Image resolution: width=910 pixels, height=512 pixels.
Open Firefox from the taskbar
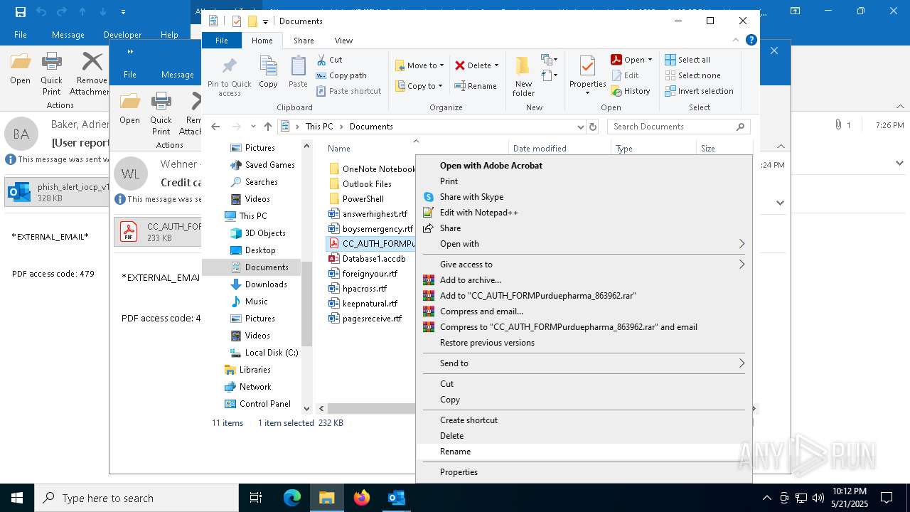point(362,498)
